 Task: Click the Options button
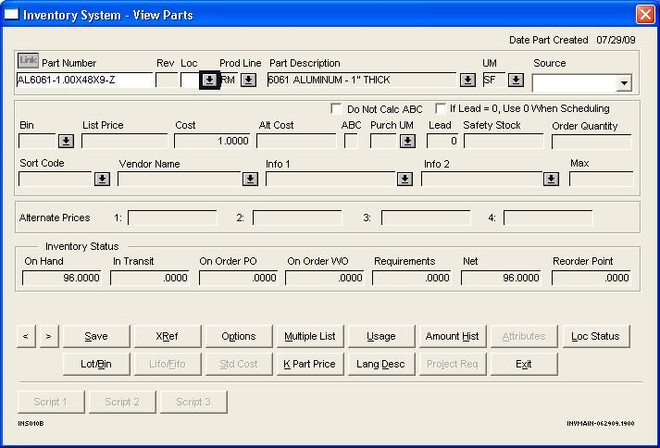click(239, 336)
